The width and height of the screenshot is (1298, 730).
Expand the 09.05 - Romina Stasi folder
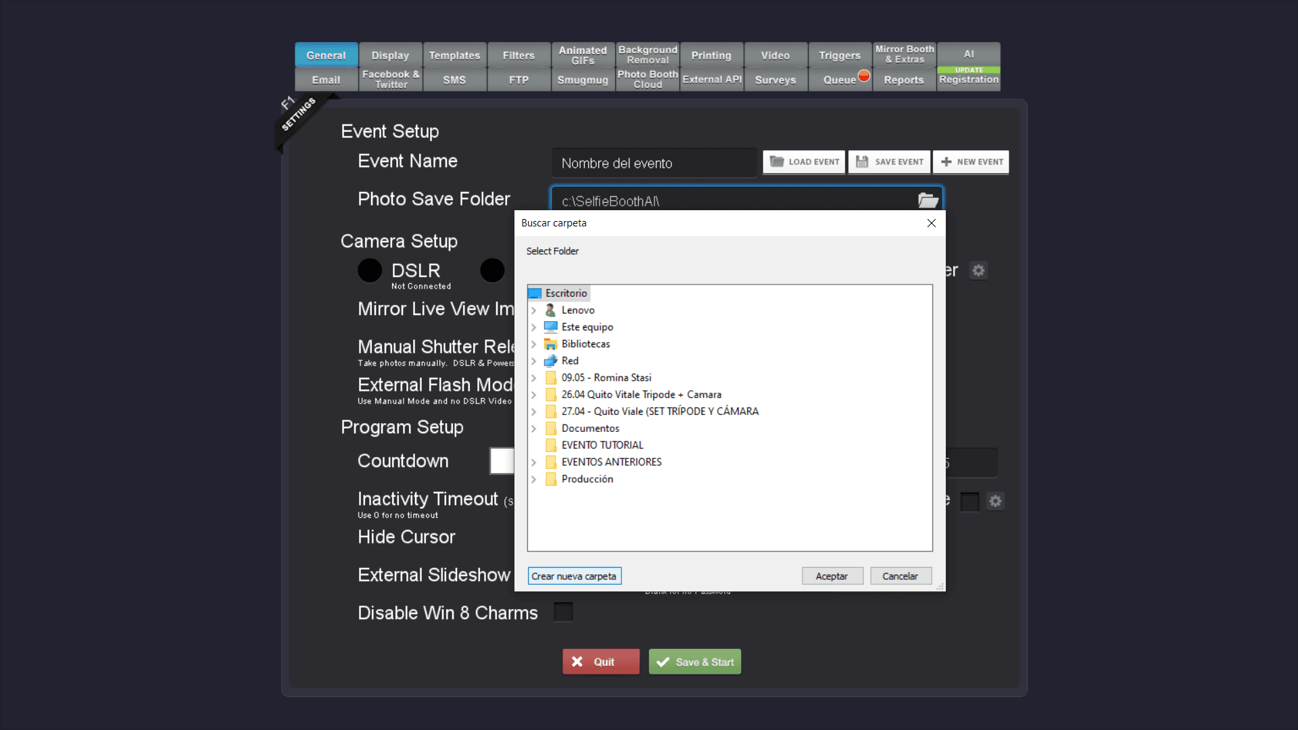(x=533, y=378)
